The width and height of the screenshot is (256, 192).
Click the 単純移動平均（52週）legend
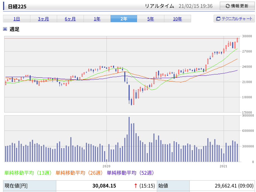point(130,173)
